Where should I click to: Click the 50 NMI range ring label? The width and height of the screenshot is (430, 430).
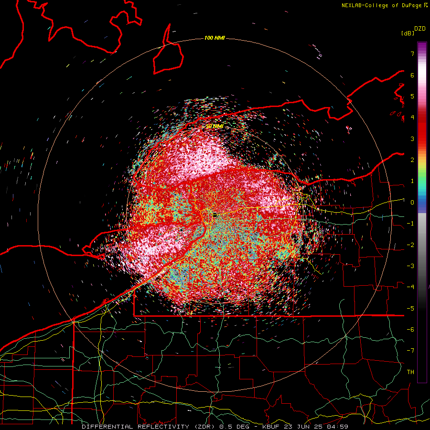(215, 126)
